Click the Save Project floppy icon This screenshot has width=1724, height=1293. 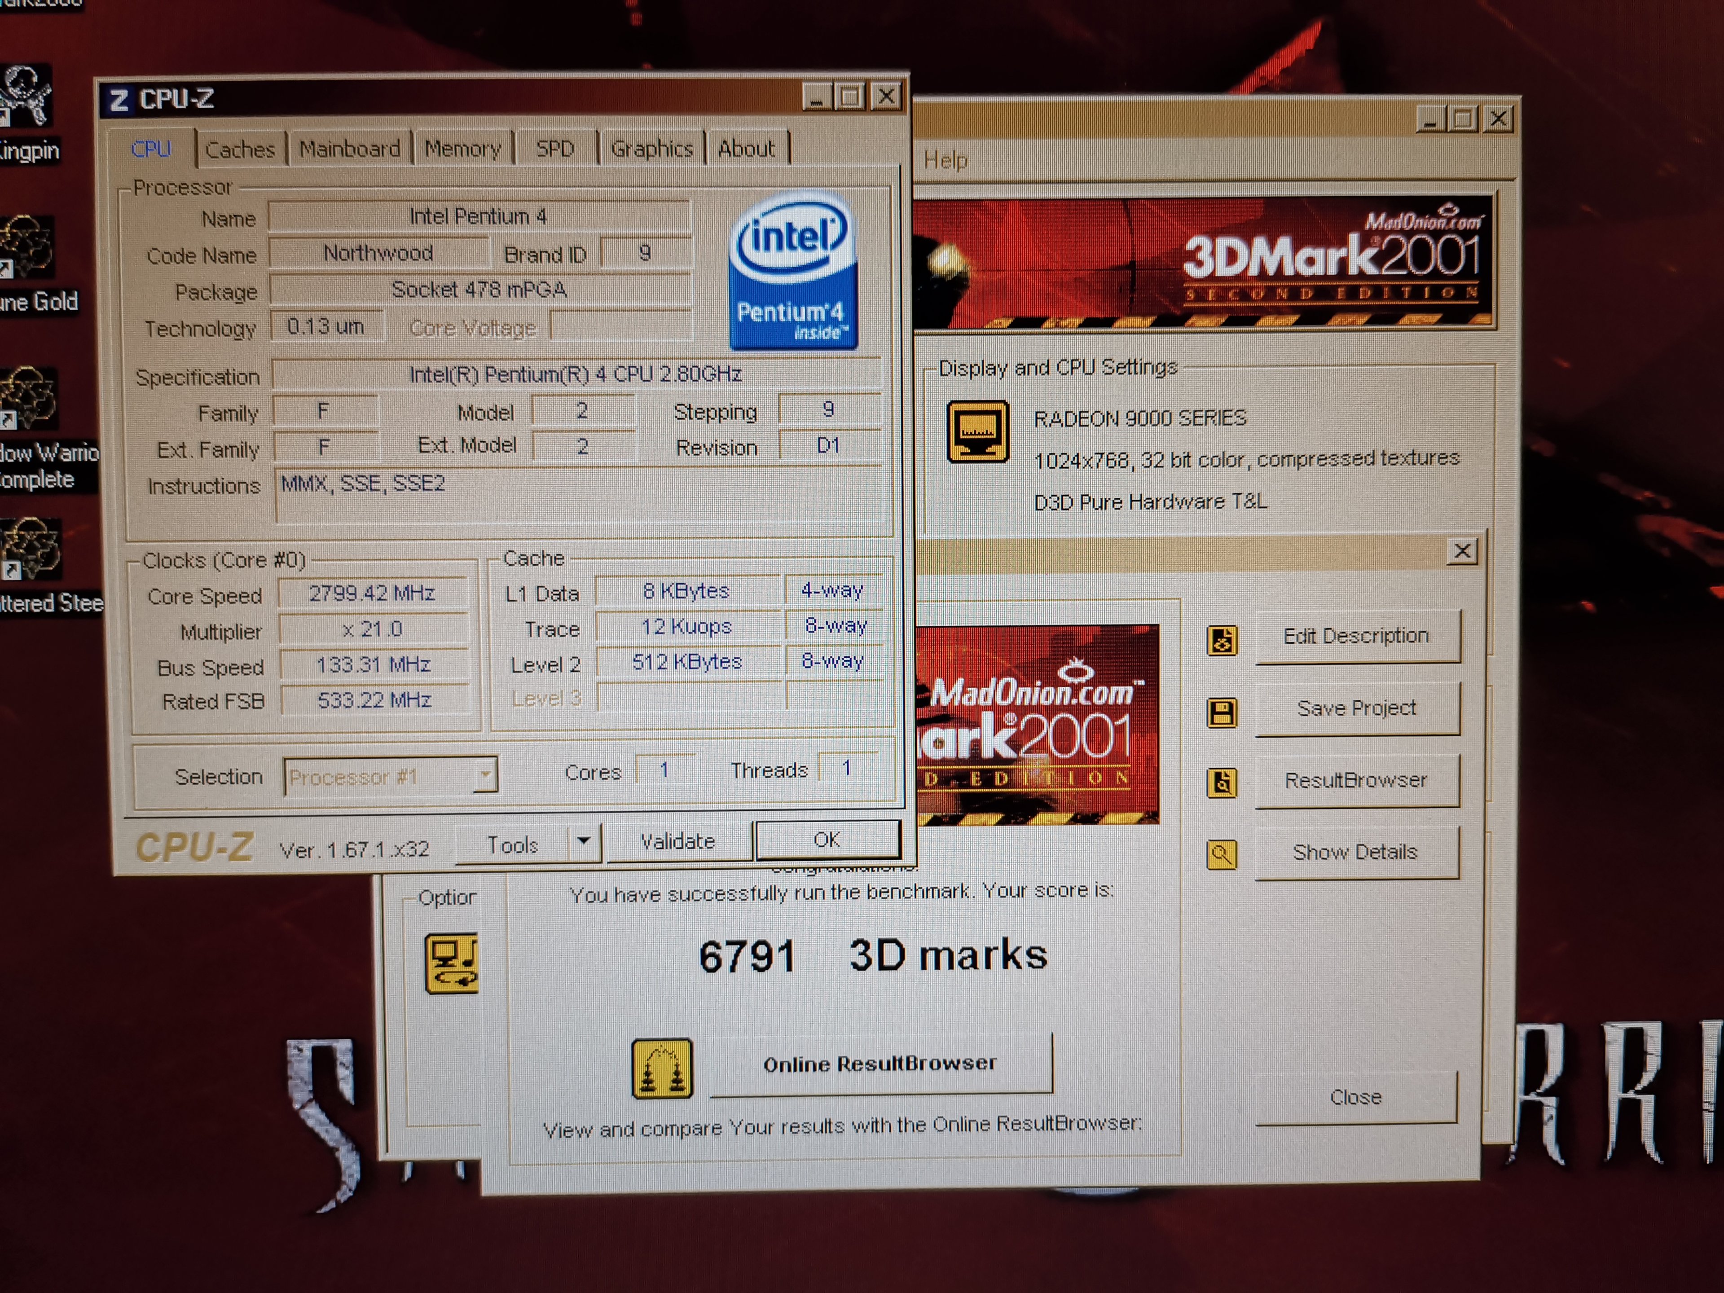coord(1221,712)
